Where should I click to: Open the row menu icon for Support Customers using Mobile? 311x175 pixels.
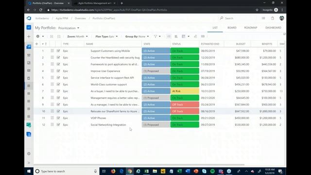point(52,51)
